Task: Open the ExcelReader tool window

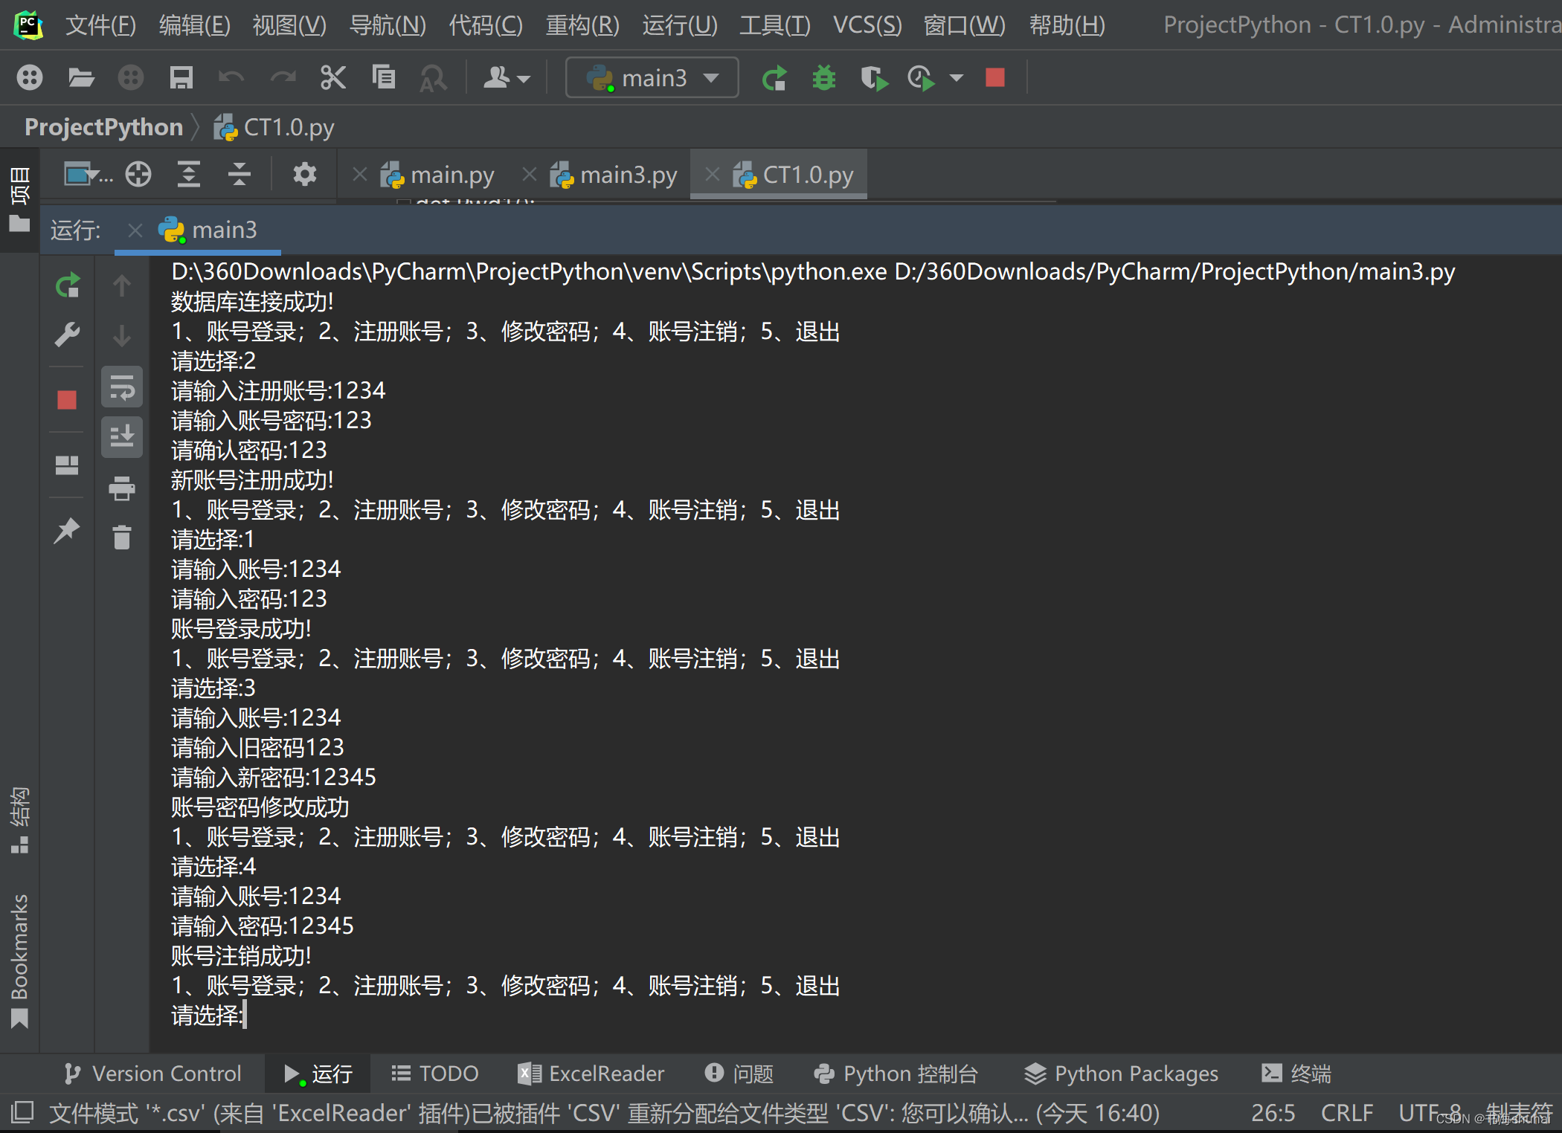Action: (591, 1074)
